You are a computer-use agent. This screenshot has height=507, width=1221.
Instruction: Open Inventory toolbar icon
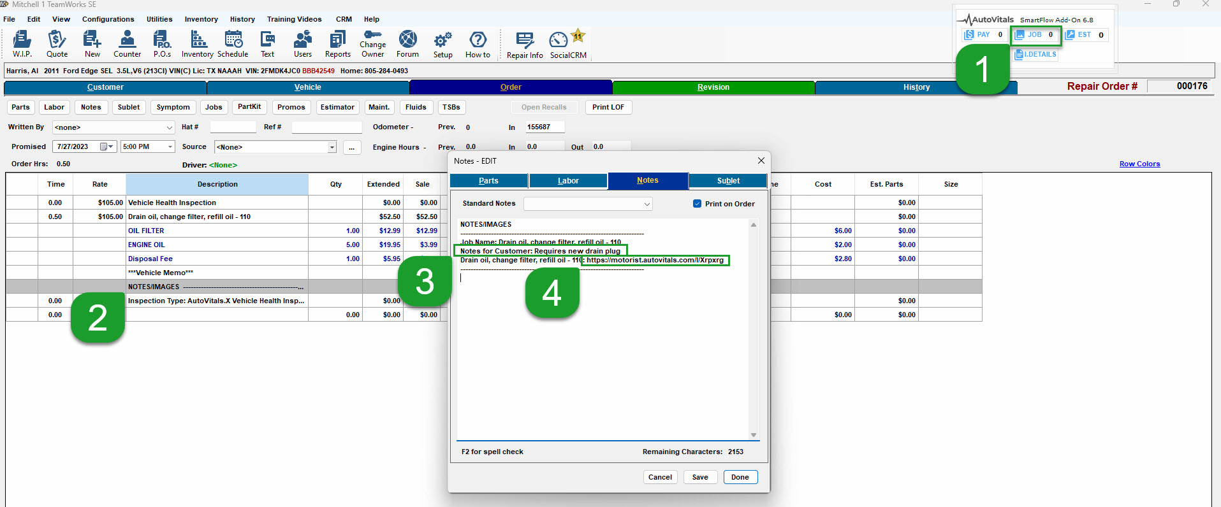(x=198, y=44)
